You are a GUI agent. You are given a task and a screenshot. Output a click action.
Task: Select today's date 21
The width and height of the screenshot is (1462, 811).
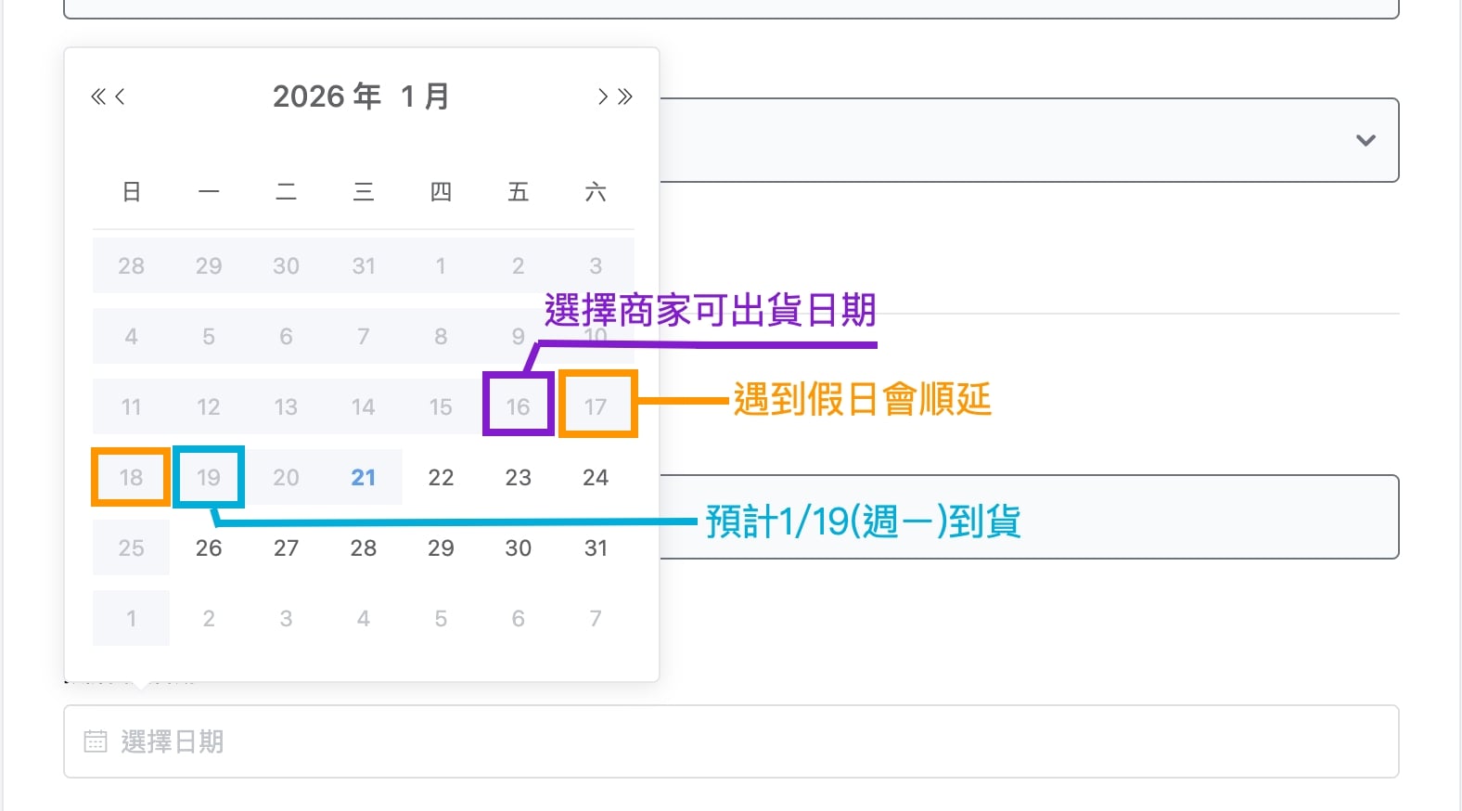364,478
